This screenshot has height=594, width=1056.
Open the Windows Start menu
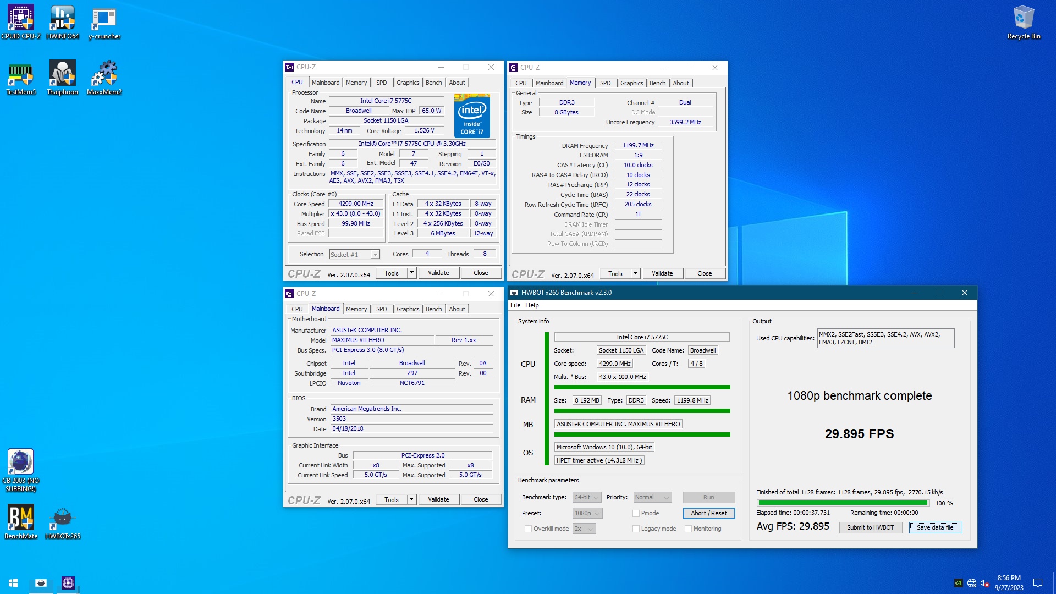coord(13,582)
